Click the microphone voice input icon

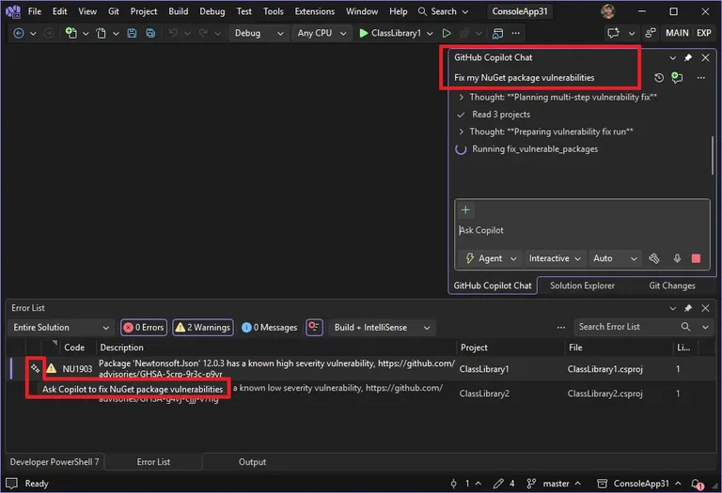coord(677,258)
